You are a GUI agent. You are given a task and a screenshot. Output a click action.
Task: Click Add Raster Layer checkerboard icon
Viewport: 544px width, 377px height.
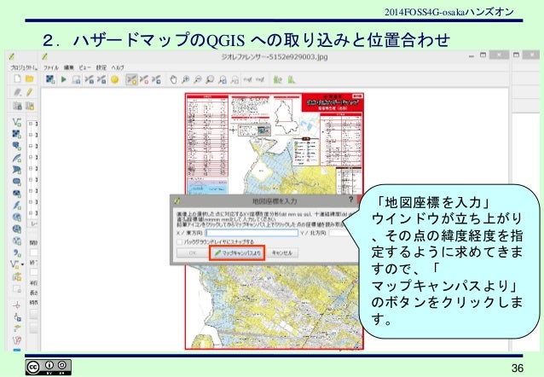coord(17,134)
